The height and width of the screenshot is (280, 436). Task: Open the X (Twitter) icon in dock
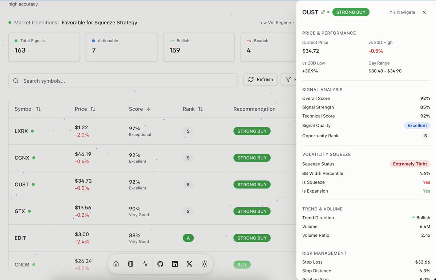[189, 264]
